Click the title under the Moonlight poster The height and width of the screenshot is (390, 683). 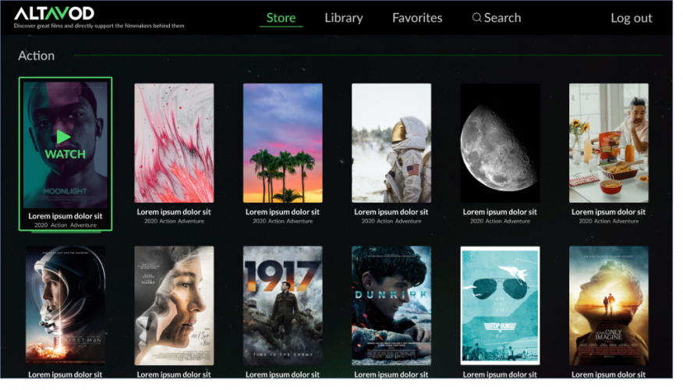[65, 215]
